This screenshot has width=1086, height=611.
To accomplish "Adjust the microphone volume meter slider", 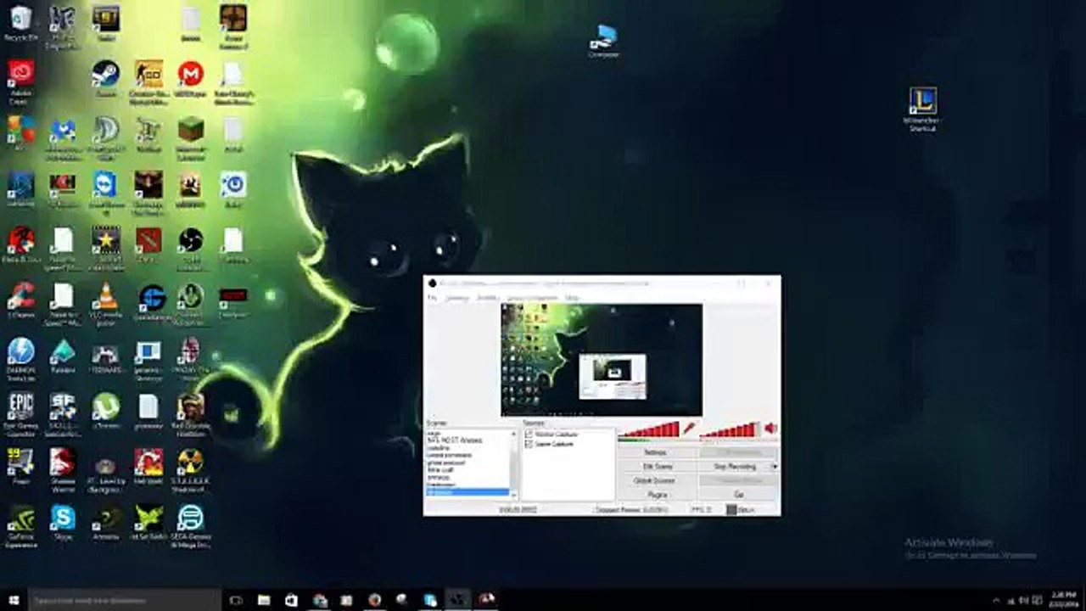I will (x=649, y=429).
